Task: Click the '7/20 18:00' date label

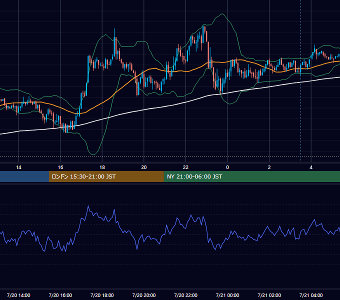Action: coord(102,295)
